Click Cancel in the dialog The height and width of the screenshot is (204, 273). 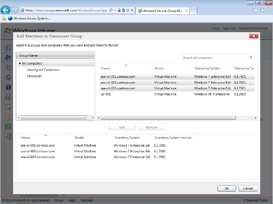[248, 188]
